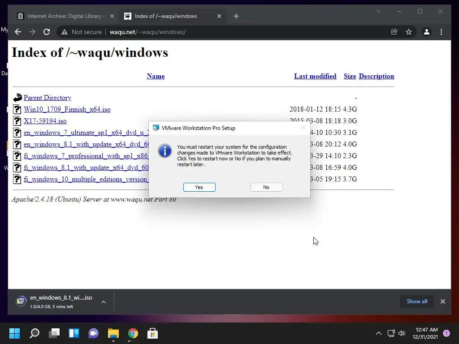Open taskbar Search
This screenshot has height=344, width=459.
[34, 333]
